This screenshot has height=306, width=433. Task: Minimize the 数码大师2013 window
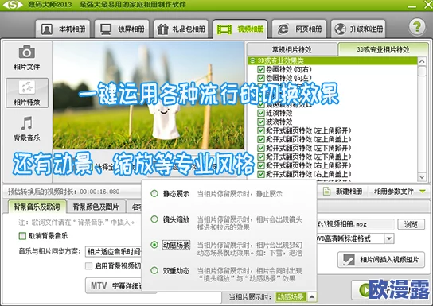click(x=412, y=6)
